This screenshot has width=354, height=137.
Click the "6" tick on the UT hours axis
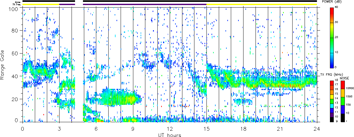tap(96, 128)
